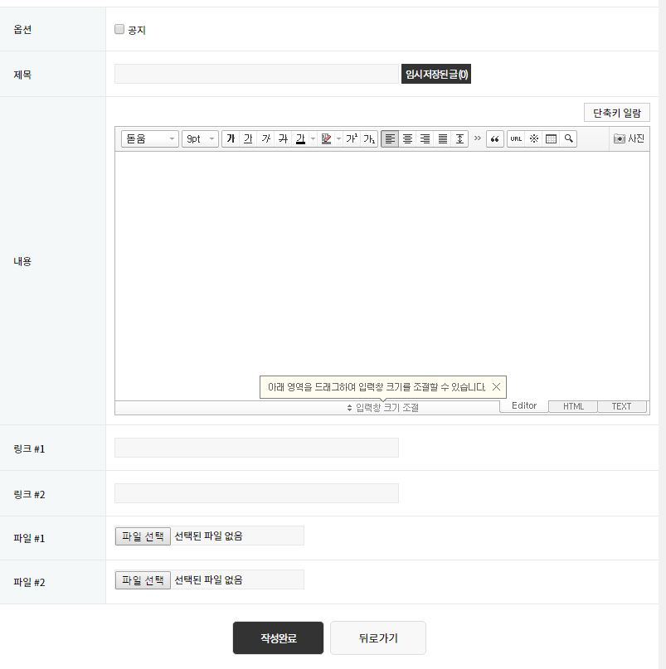Viewport: 666px width, 669px height.
Task: Close the resize hint tooltip
Action: coord(496,387)
